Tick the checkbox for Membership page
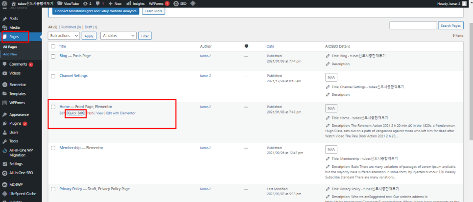Screen dimensions: 473x202 tap(53, 148)
